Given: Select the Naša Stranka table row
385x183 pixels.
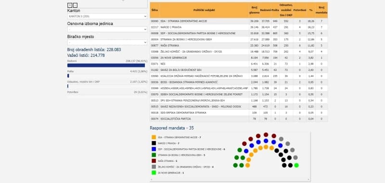Looking at the screenshot, I should pos(239,46).
